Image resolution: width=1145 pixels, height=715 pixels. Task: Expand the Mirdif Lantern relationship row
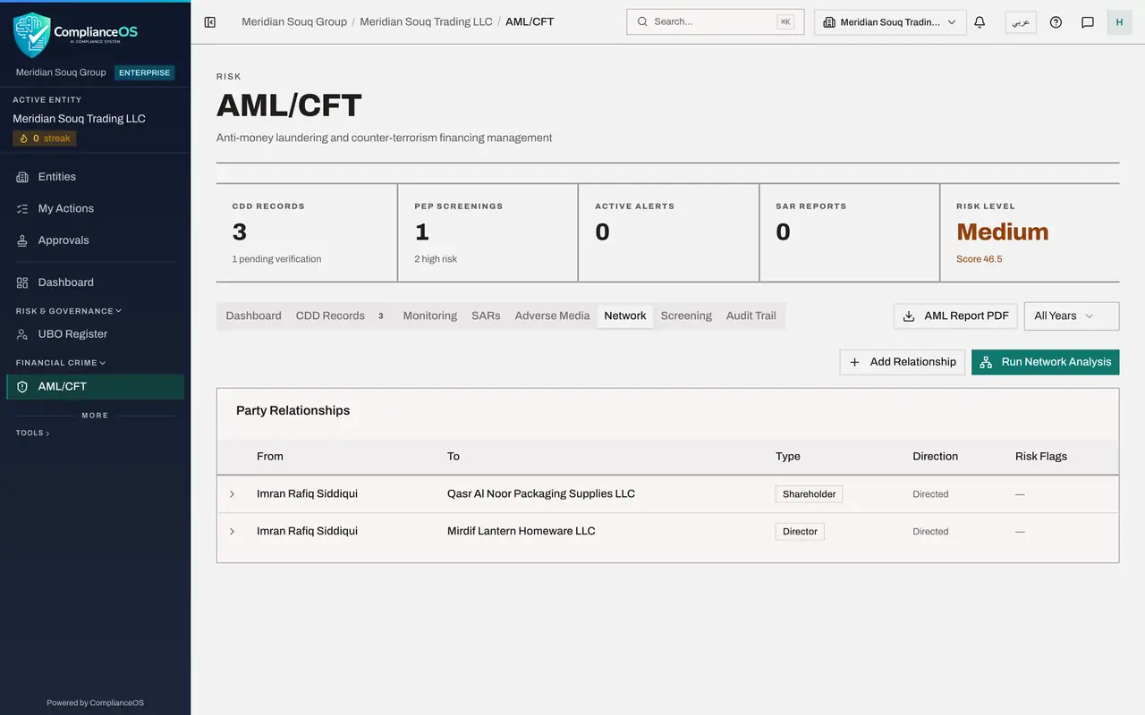232,532
